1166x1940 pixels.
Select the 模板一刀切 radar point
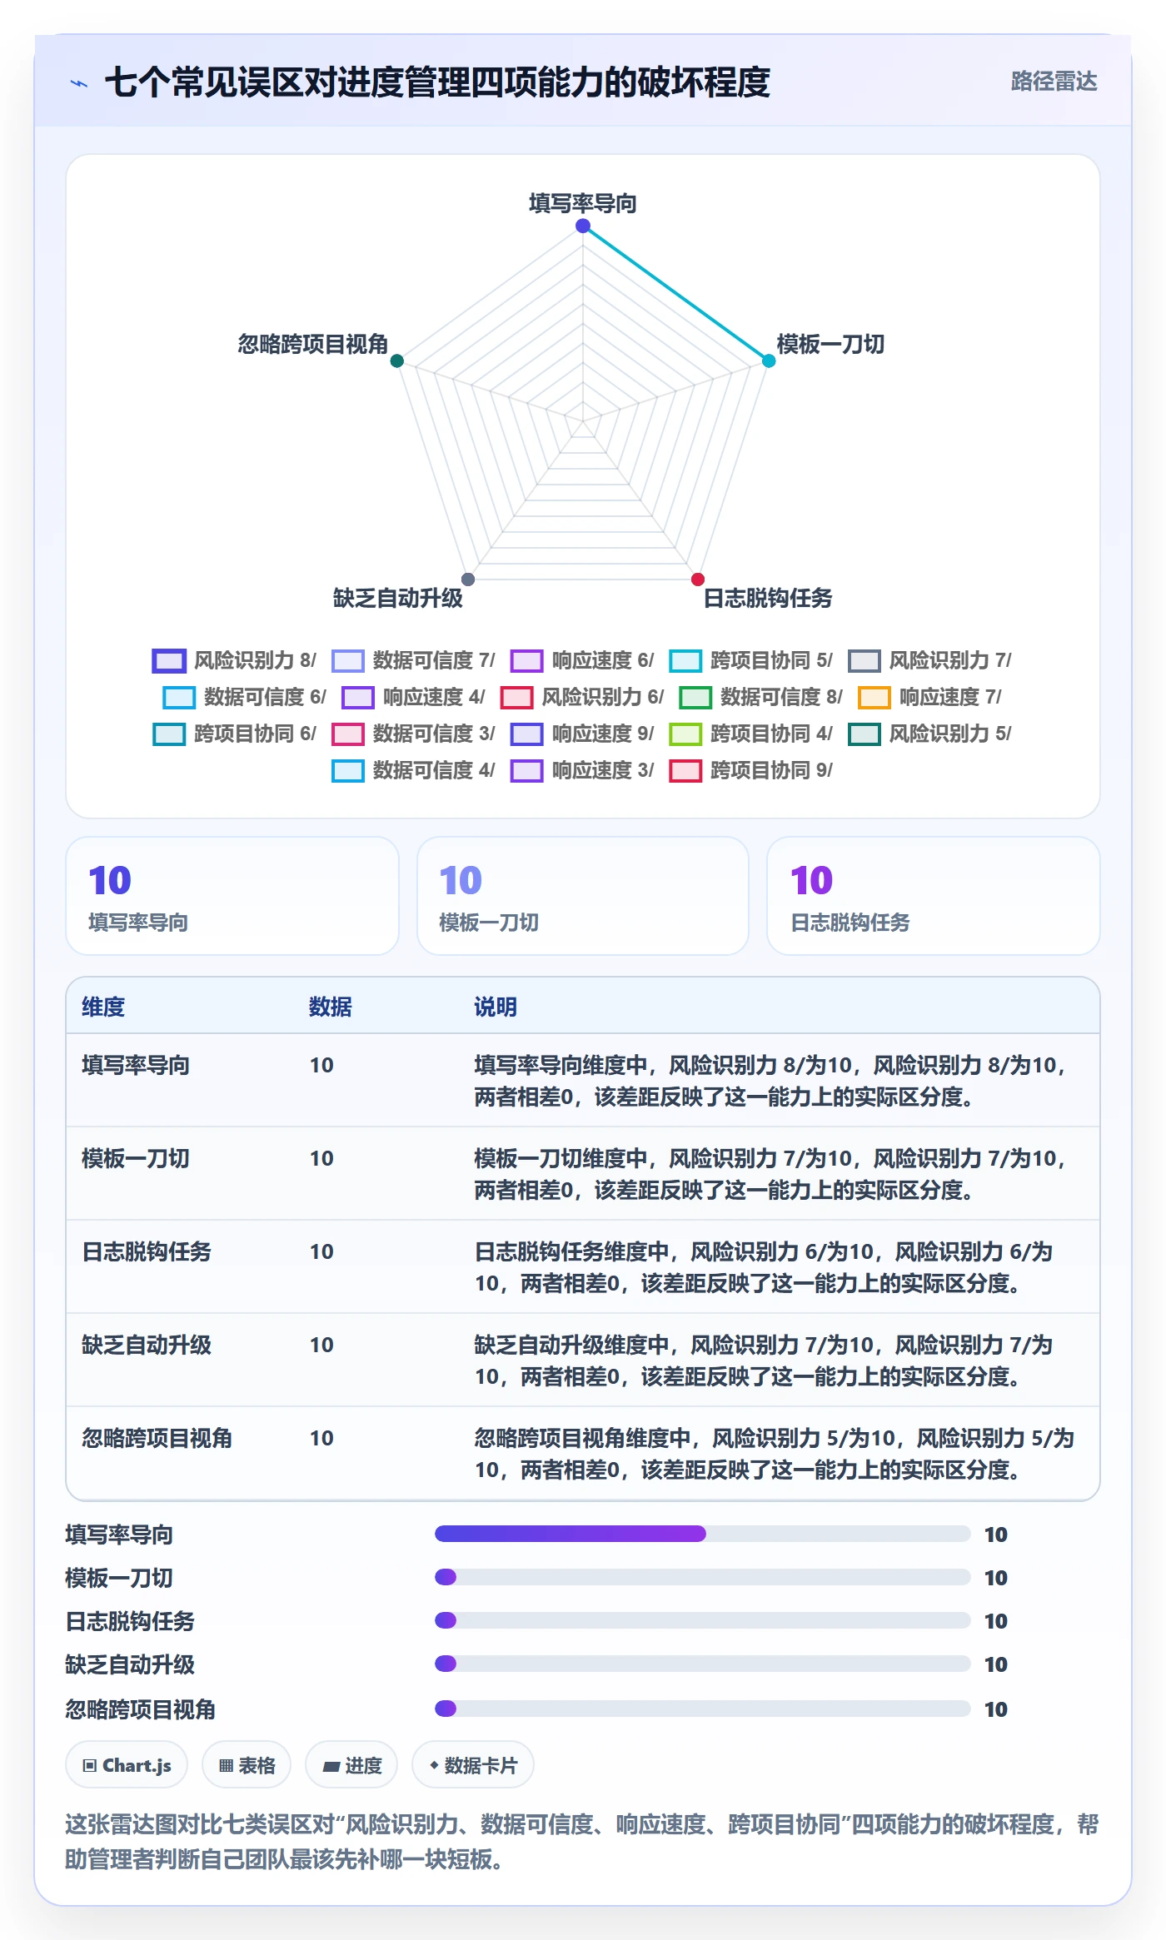[769, 361]
